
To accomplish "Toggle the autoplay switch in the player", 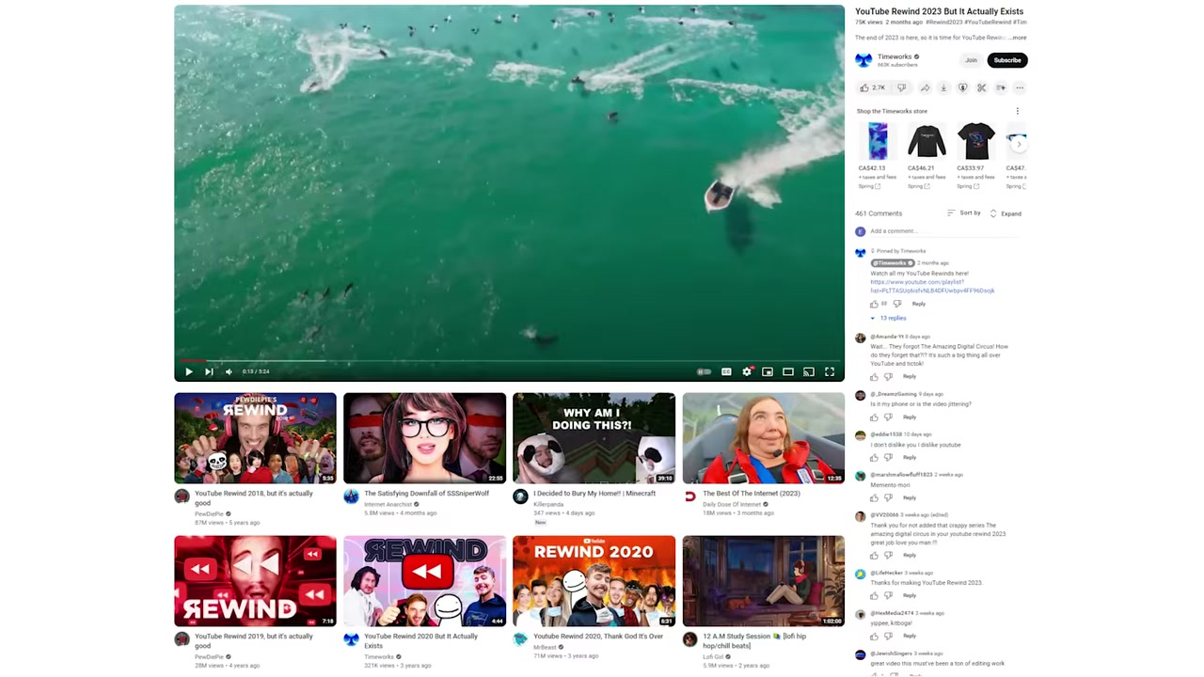I will click(x=704, y=371).
